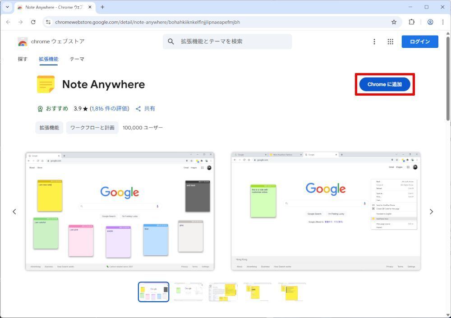Click the search magnifier icon

pos(171,41)
